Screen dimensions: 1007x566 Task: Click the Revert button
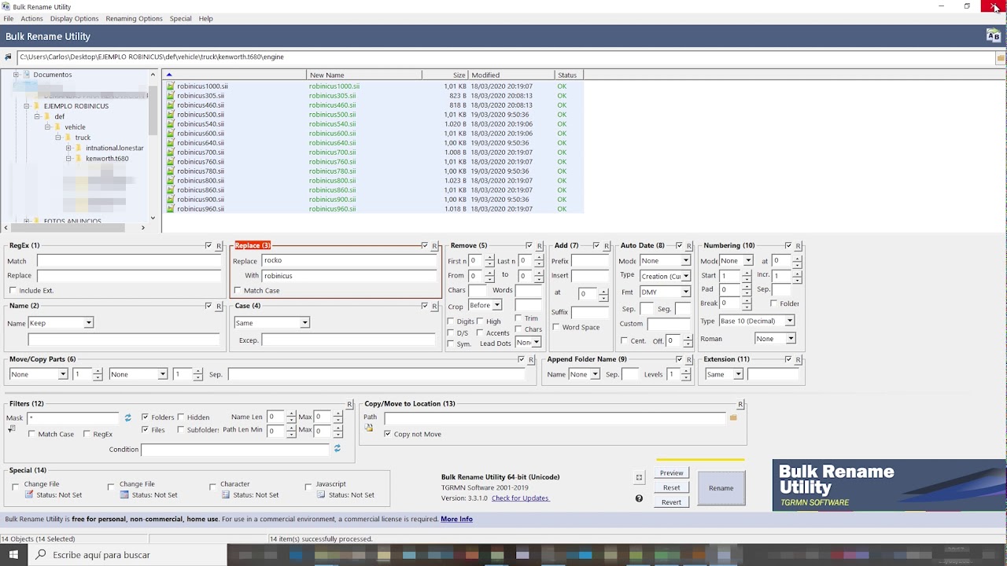(x=671, y=502)
